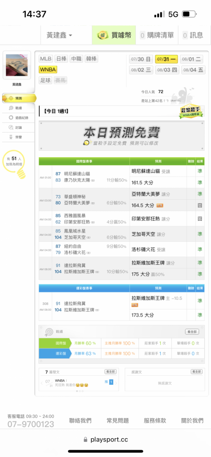Select the MLB league filter
Screen dimensions: 211x457
46,59
